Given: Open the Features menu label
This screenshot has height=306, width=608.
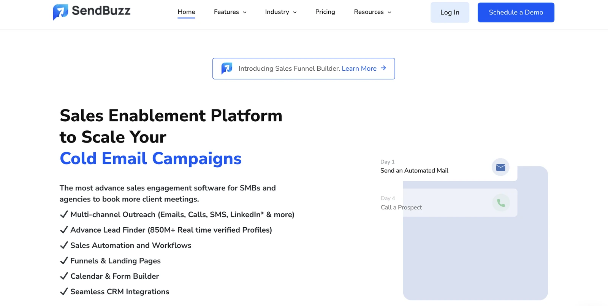Looking at the screenshot, I should [226, 12].
